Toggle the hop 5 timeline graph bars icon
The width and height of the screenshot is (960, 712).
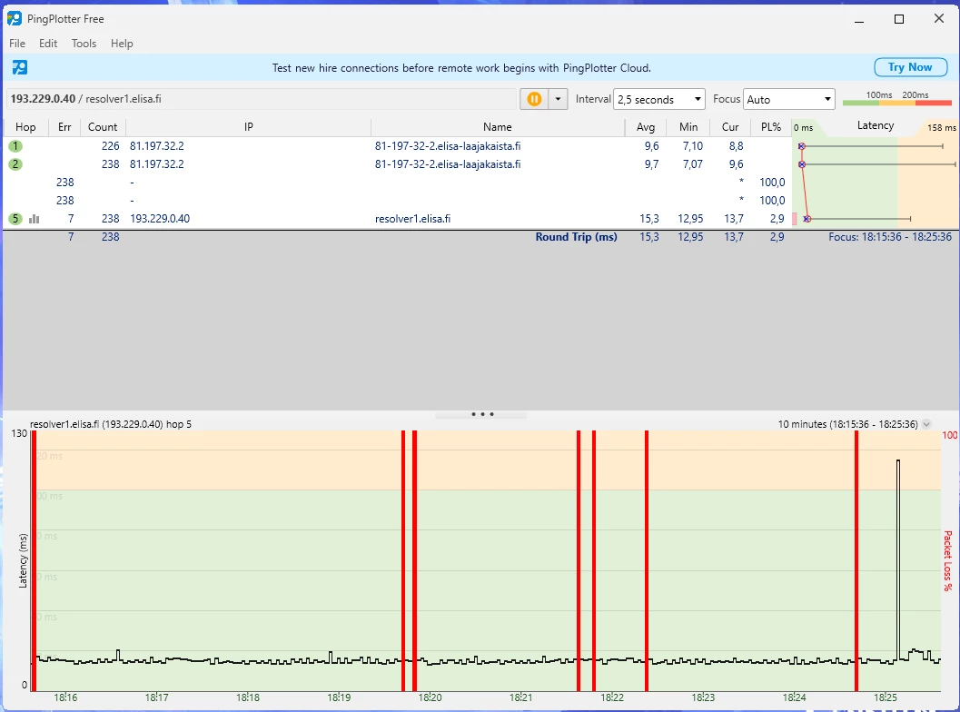coord(35,219)
